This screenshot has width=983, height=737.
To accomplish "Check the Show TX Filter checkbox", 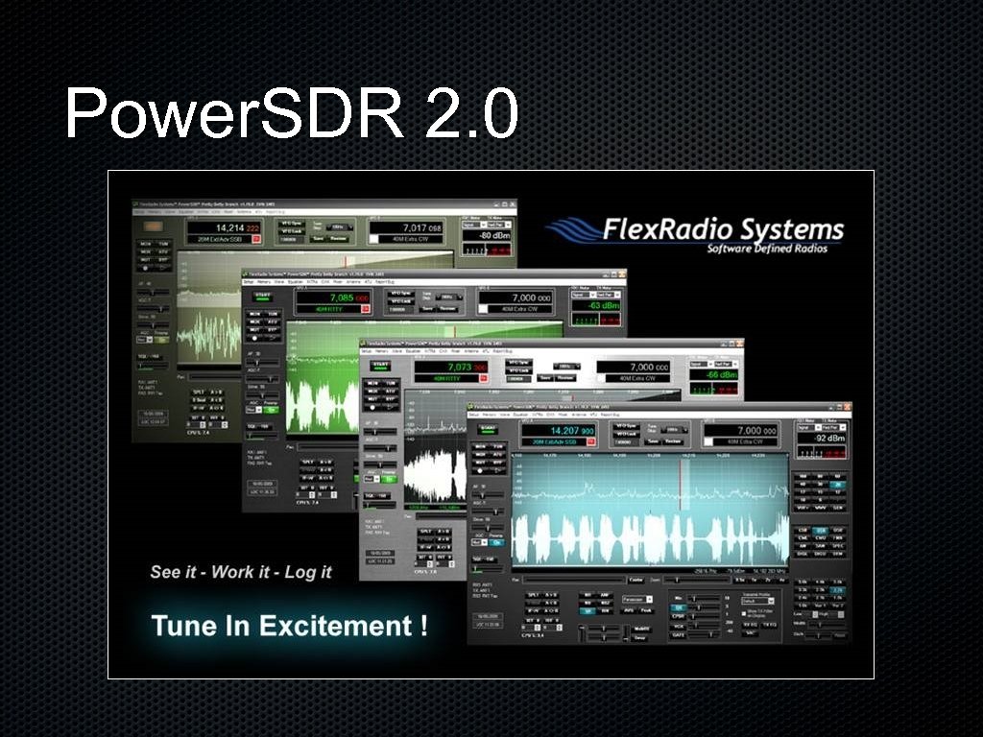I will tap(744, 612).
